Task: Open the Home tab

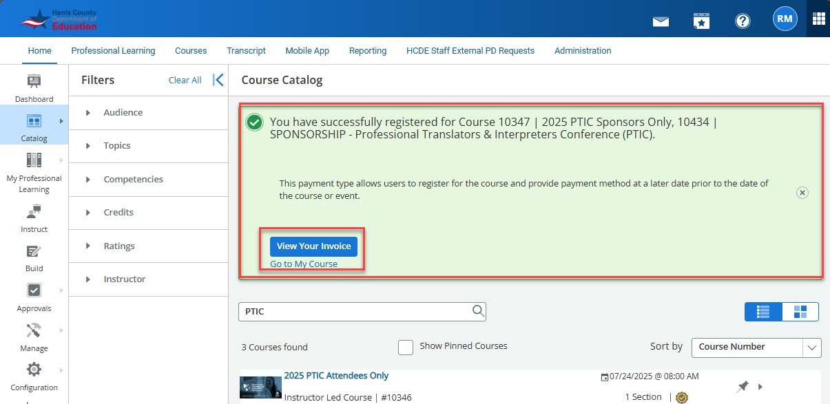Action: (x=39, y=50)
